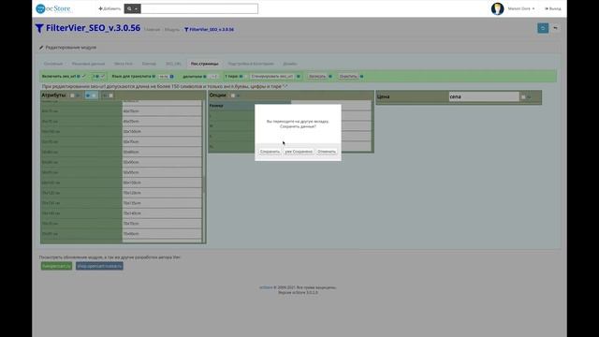Edit the 50x100cm attribute input

pos(162,131)
